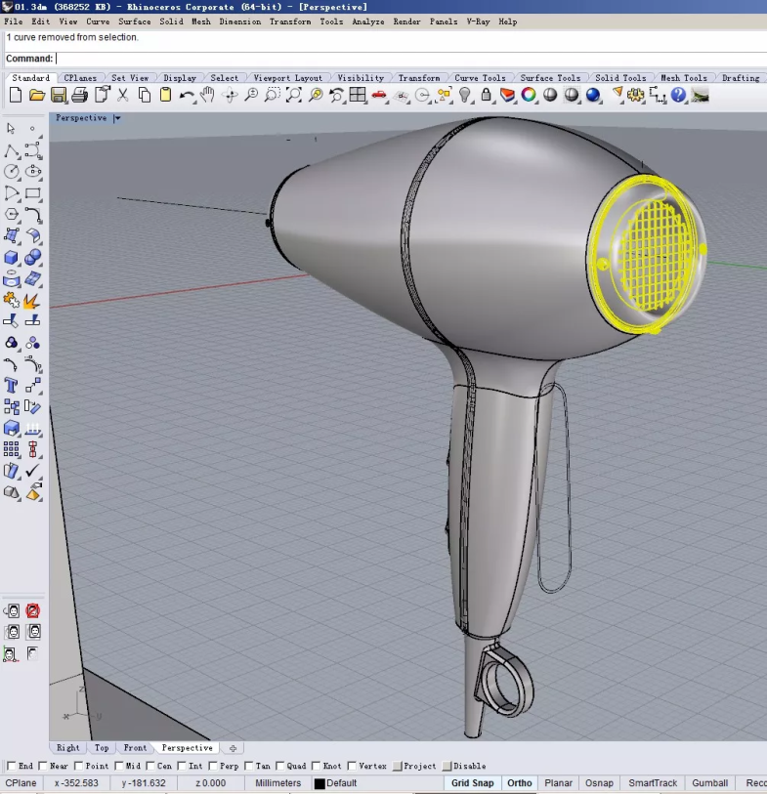The image size is (767, 794).
Task: Open the Help question mark icon
Action: 678,95
